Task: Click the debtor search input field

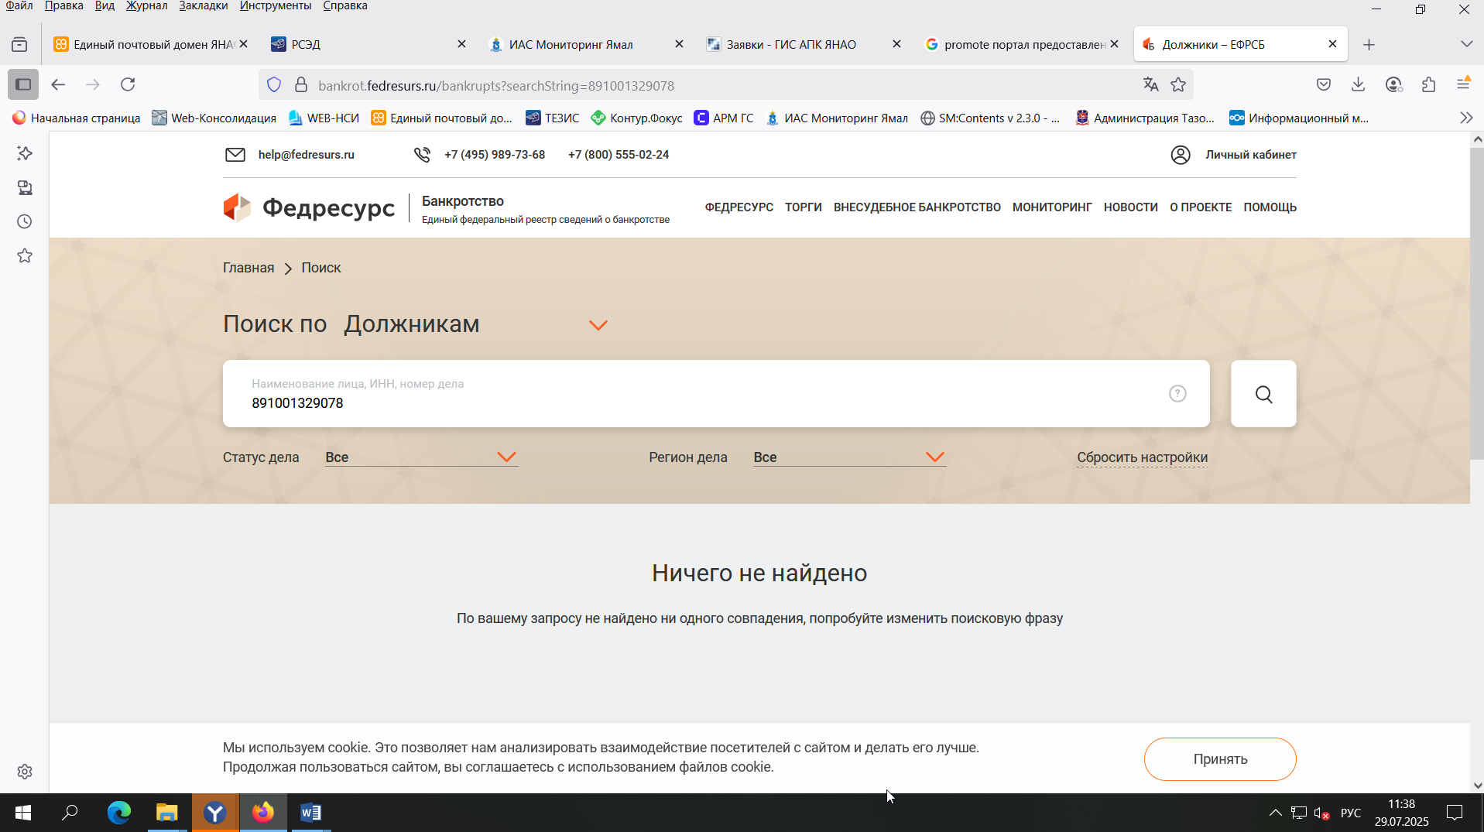Action: 716,394
